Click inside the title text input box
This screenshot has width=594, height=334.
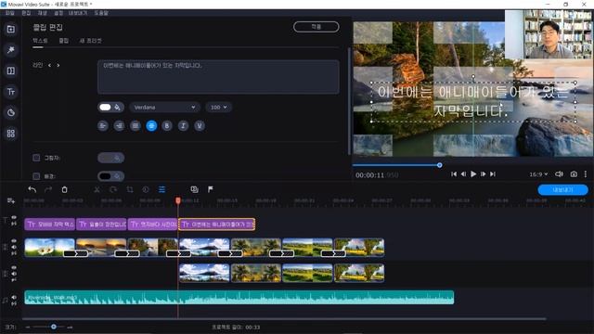(x=218, y=77)
